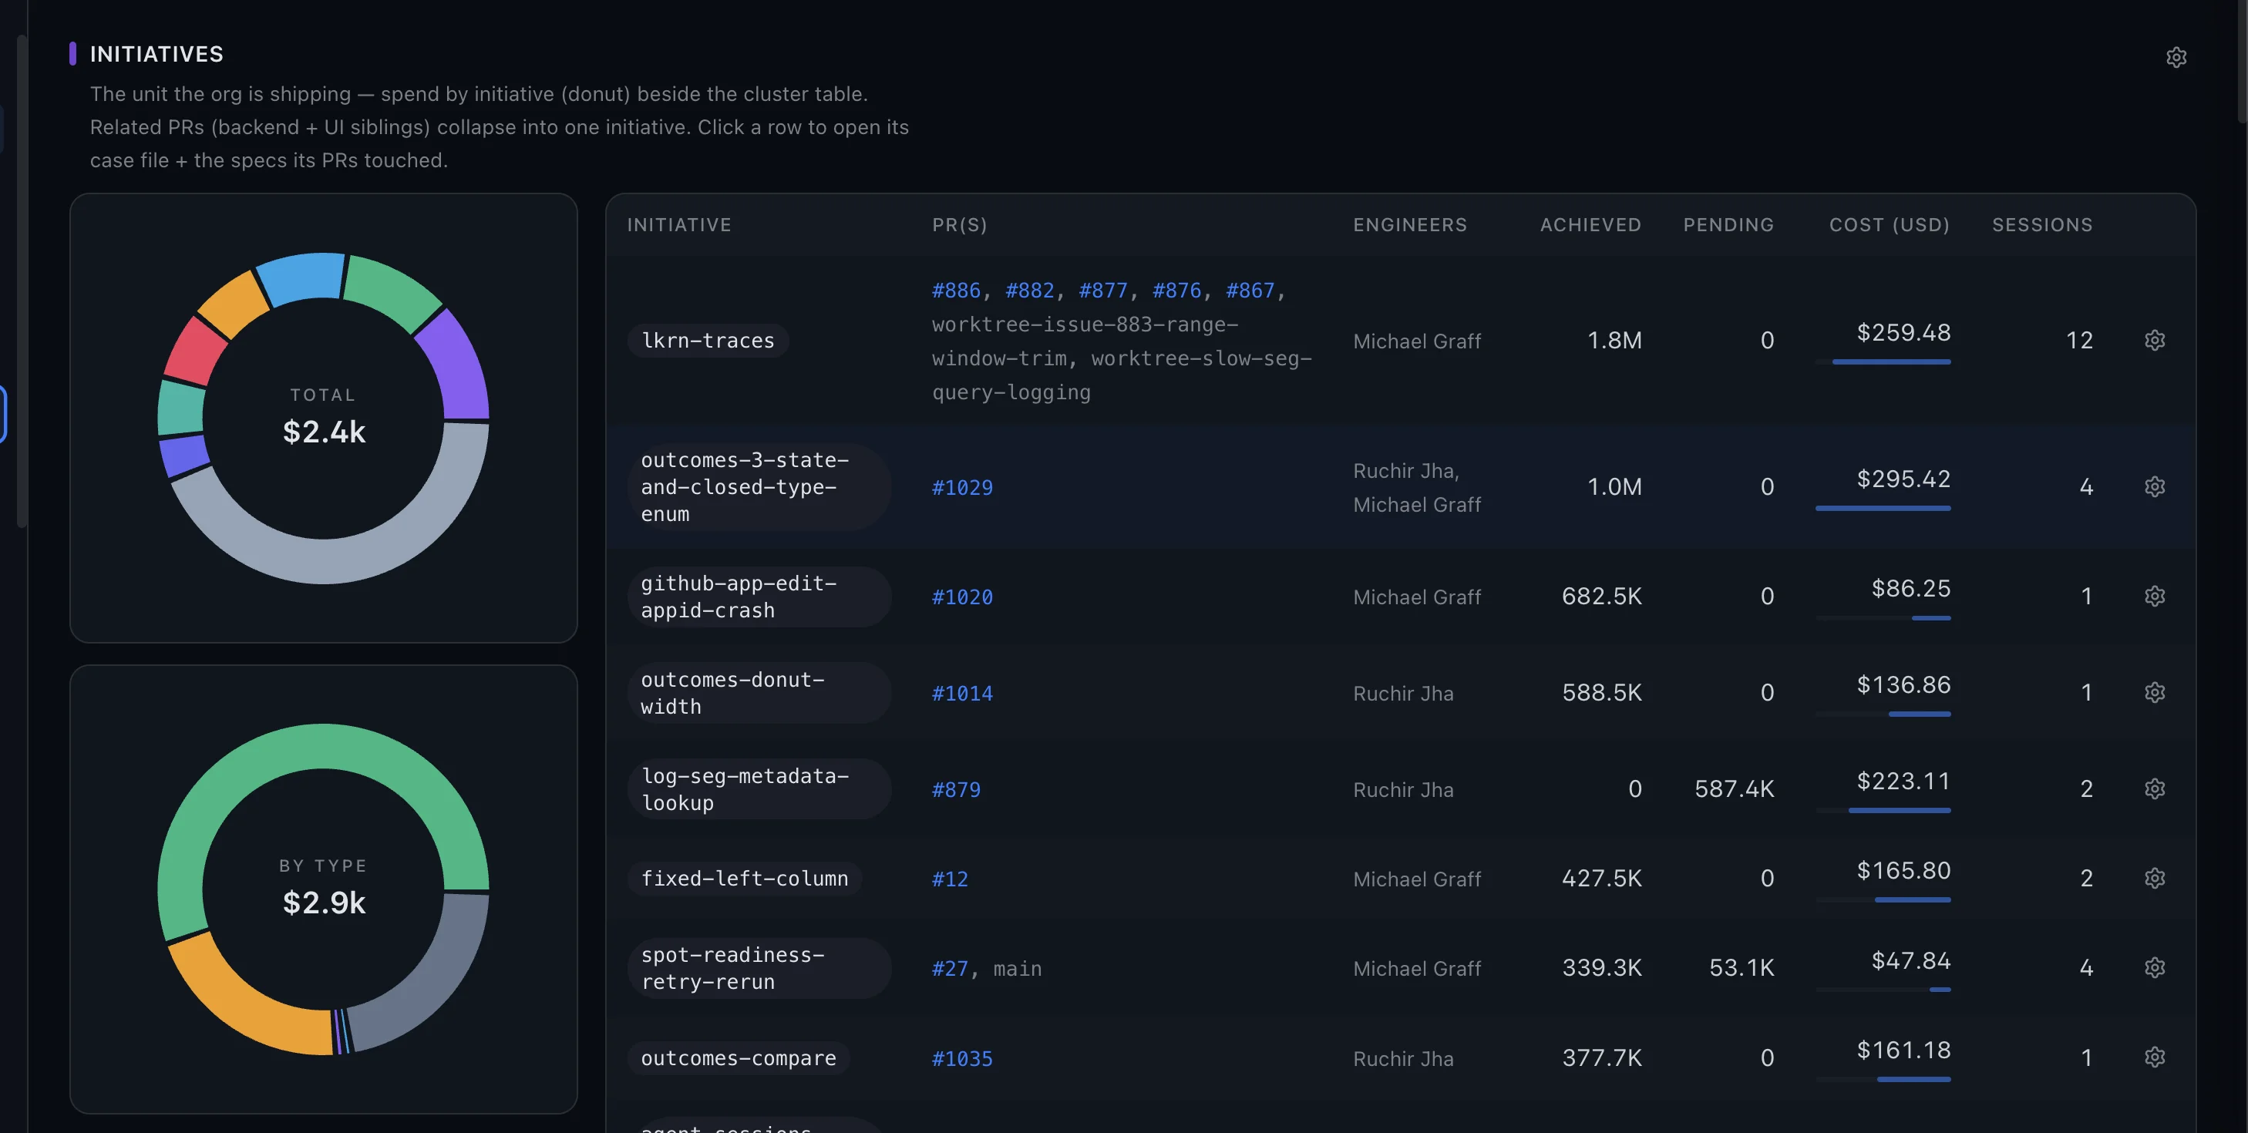Open PR #867 link
The image size is (2248, 1133).
click(1250, 291)
